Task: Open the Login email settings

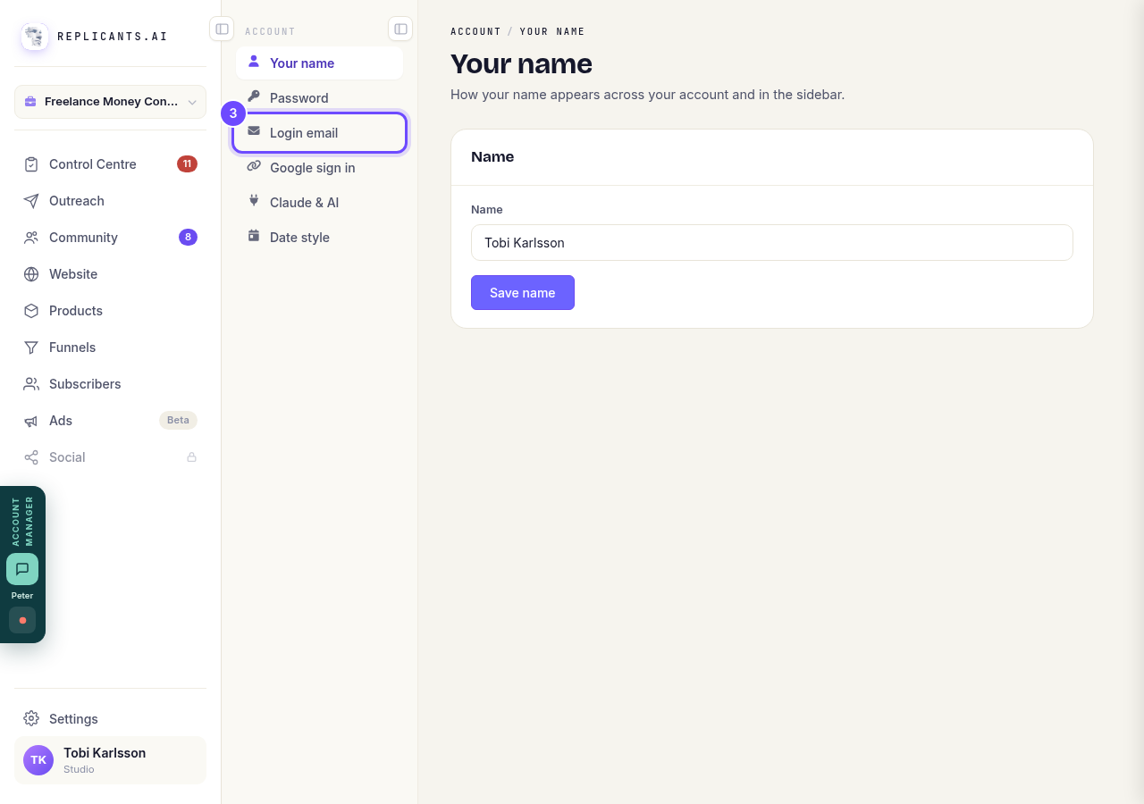Action: (319, 133)
